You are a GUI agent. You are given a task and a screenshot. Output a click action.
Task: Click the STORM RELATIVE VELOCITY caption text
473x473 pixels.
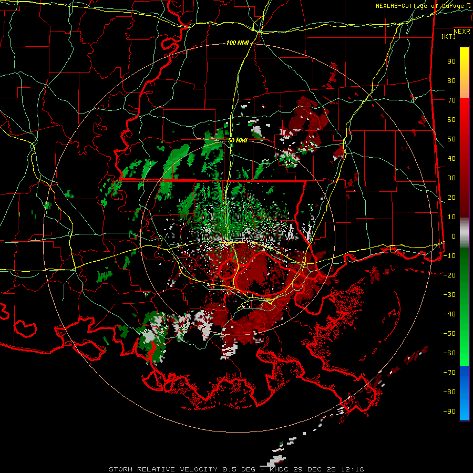click(163, 469)
